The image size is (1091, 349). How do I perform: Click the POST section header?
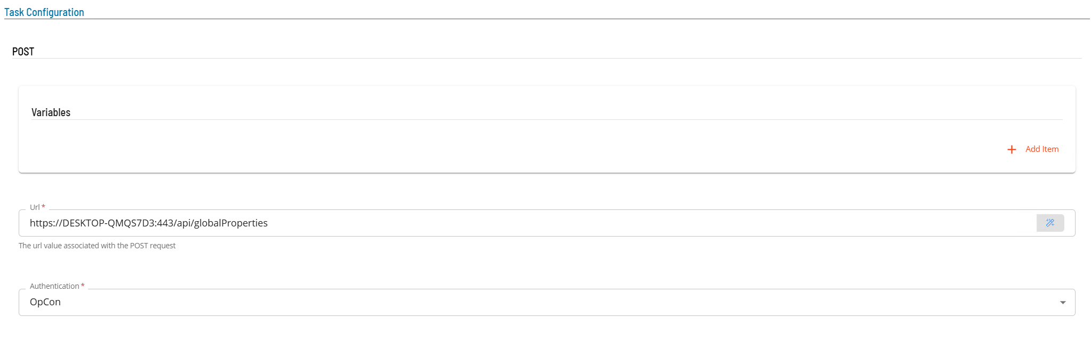pos(23,52)
